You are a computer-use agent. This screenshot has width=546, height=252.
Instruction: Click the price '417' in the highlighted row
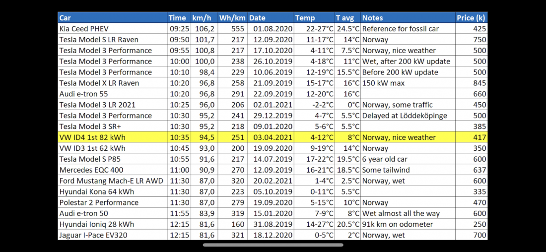pyautogui.click(x=472, y=137)
